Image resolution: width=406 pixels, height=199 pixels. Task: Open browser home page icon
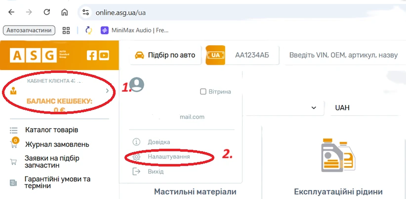click(x=64, y=12)
